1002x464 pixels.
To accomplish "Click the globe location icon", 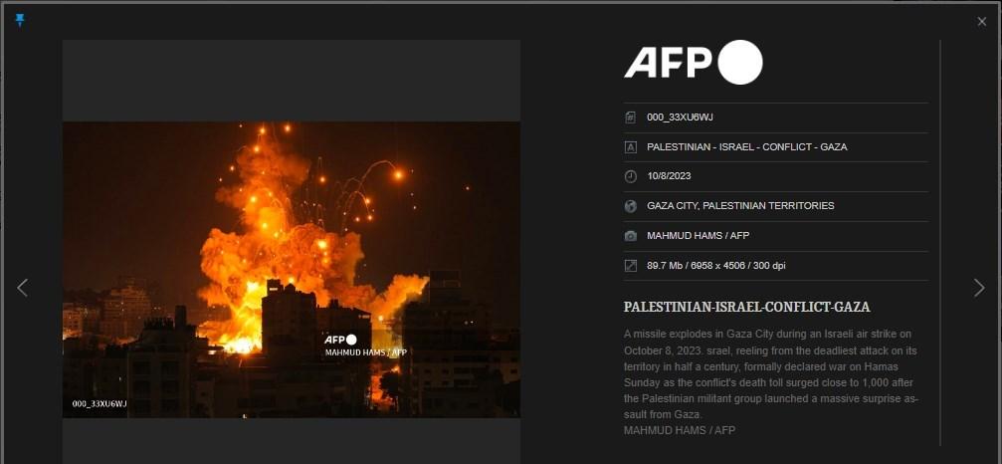I will pos(631,206).
